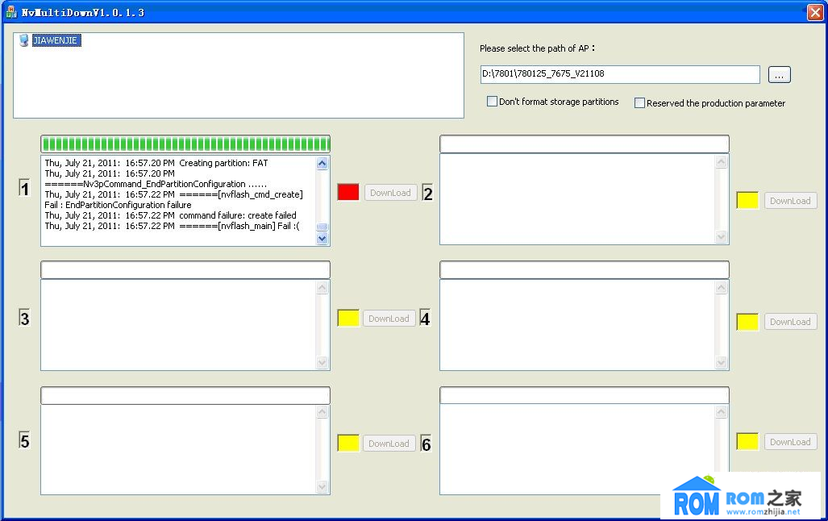
Task: Close the NvMultiDown window
Action: point(815,12)
